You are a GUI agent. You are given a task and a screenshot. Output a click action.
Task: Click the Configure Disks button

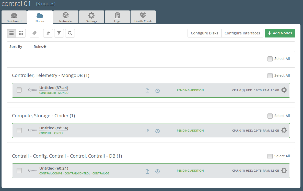204,33
